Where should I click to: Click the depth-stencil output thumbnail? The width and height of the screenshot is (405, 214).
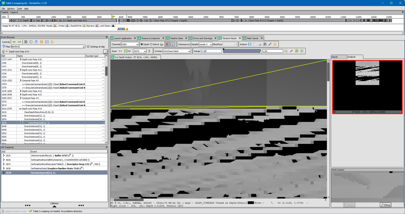367,87
